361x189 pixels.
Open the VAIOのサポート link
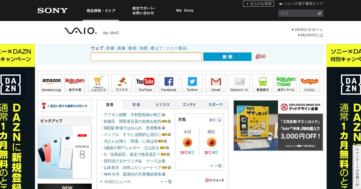[x=307, y=30]
